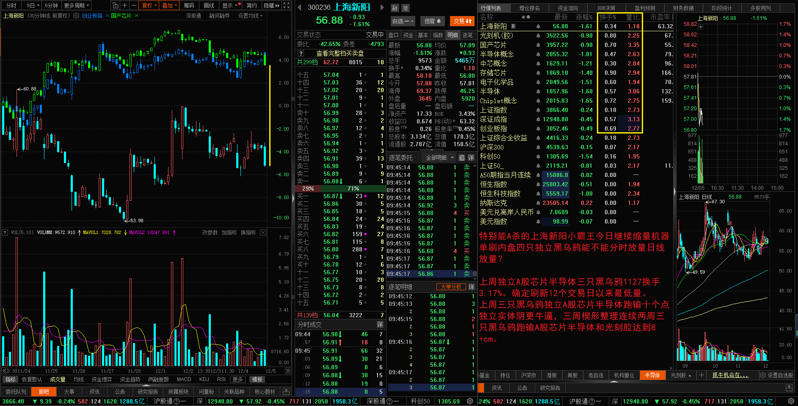
Task: Click the 详 detail button beside 分时成交
Action: (380, 324)
